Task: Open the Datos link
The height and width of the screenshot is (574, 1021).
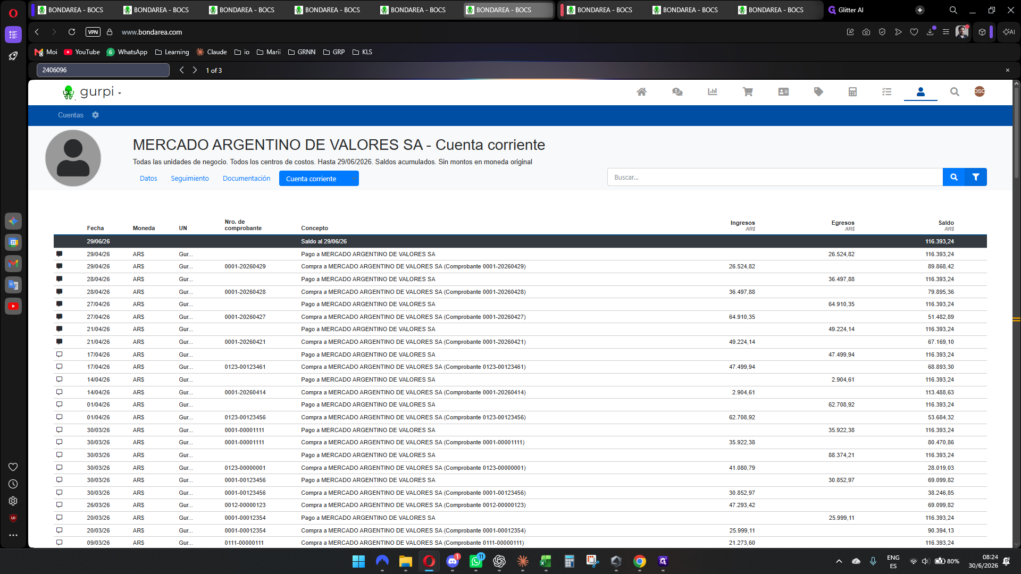Action: point(148,179)
